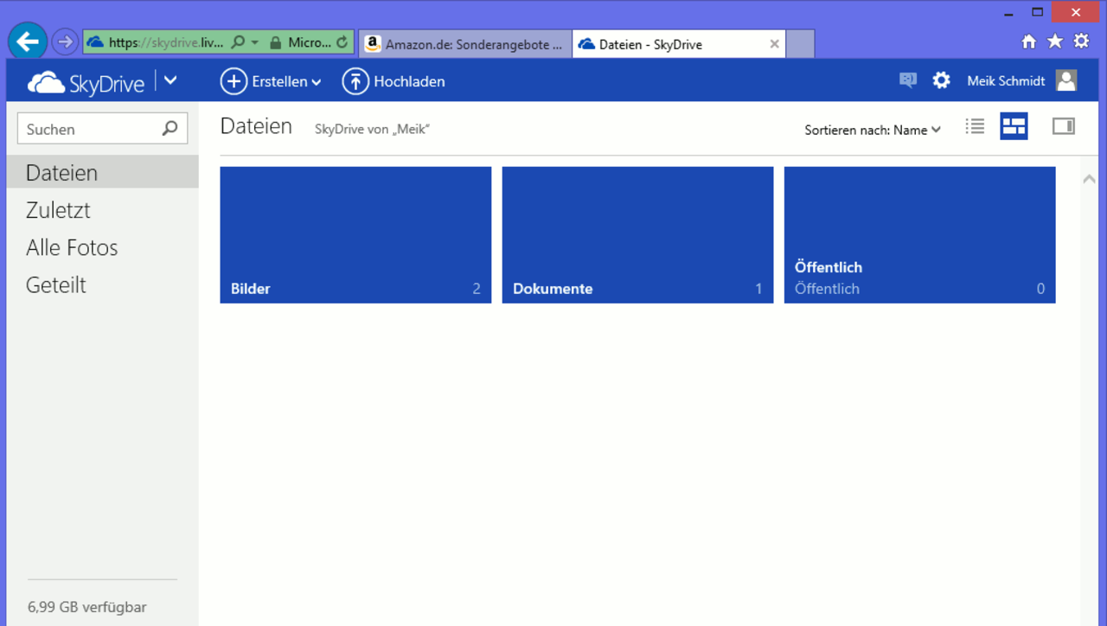Select Dateien in the sidebar

[102, 173]
